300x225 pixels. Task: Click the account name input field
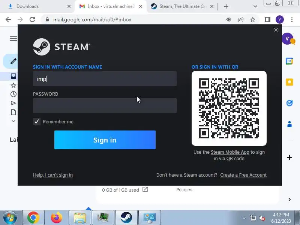105,79
